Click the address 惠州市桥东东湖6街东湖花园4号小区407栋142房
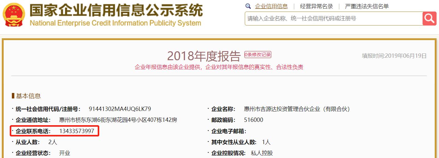This screenshot has width=439, height=158. click(x=118, y=120)
